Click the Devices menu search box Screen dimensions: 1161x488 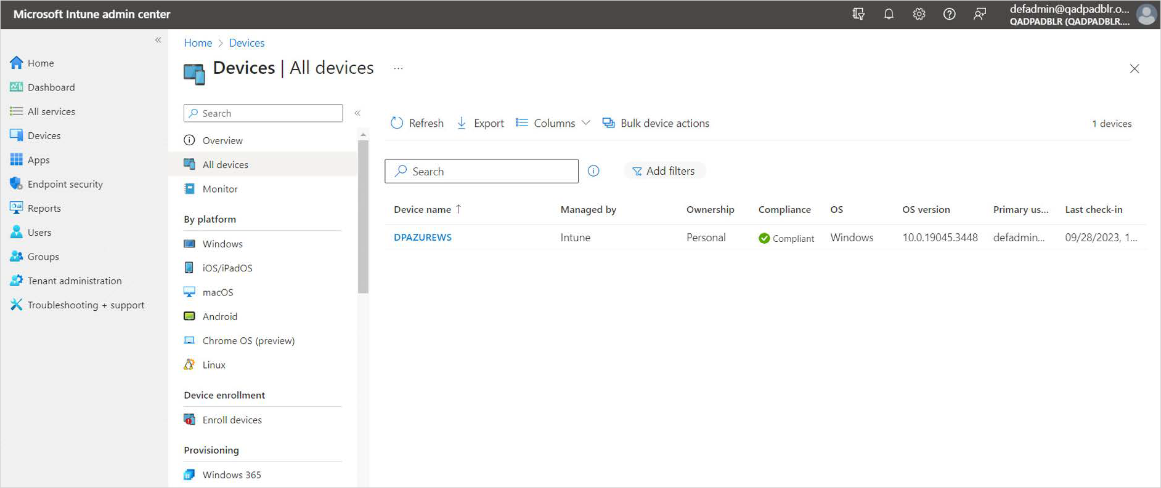click(263, 113)
